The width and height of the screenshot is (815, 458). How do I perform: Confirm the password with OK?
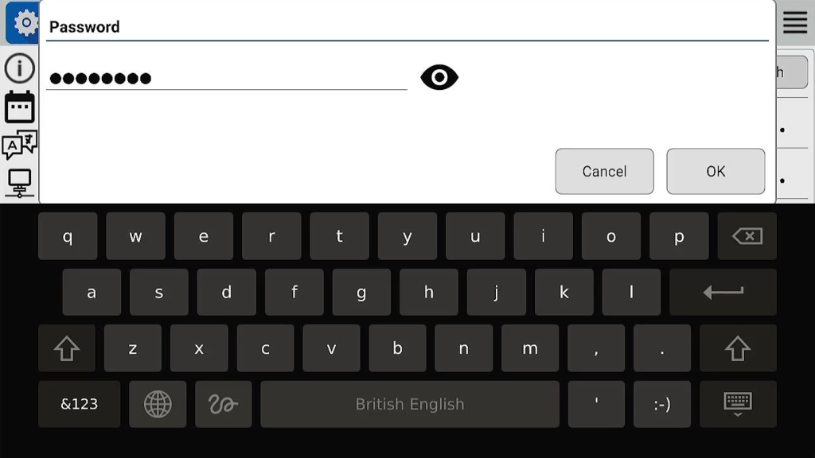(x=716, y=172)
